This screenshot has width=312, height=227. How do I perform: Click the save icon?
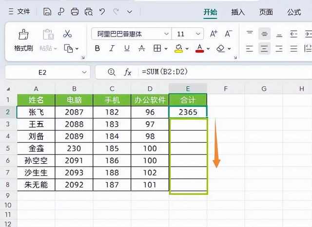(47, 12)
